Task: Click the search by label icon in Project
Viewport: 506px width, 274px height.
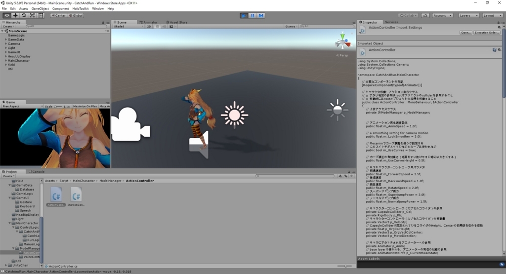Action: 346,176
